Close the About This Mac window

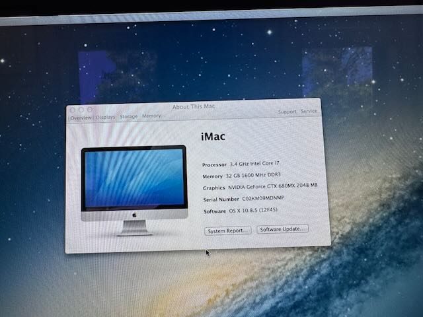click(72, 110)
